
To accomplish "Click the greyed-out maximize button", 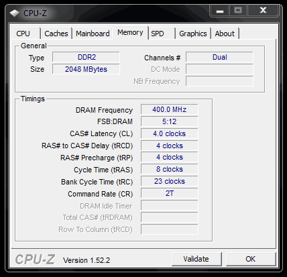I will [x=238, y=11].
